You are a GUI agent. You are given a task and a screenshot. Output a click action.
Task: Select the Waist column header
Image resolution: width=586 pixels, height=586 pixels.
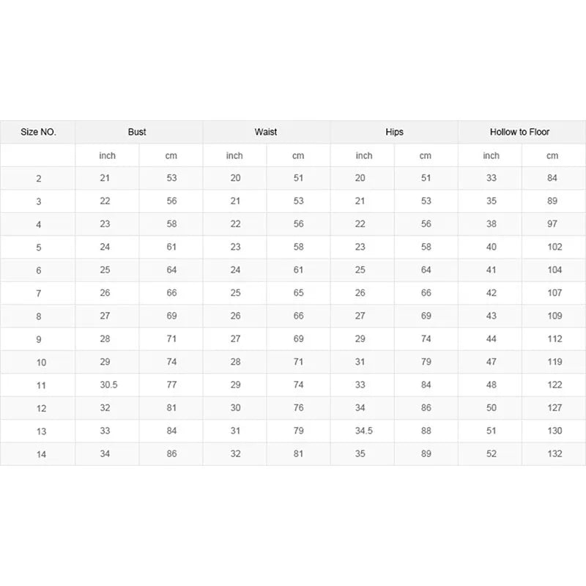pyautogui.click(x=266, y=132)
